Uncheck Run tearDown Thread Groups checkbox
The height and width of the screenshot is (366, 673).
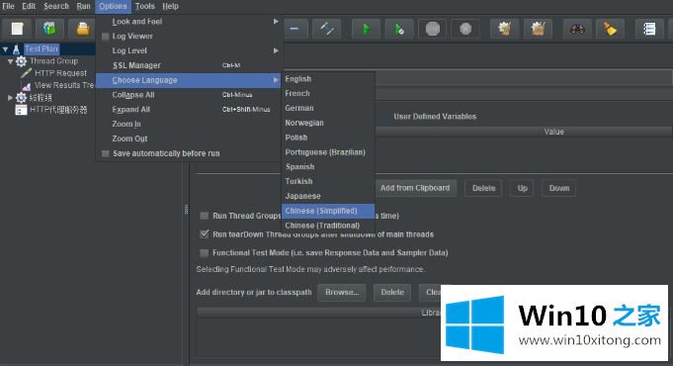pos(205,234)
